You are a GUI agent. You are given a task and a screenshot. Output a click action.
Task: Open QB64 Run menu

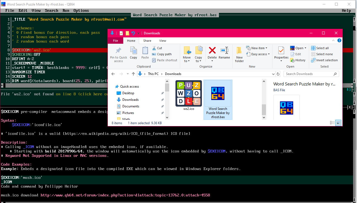tap(66, 10)
